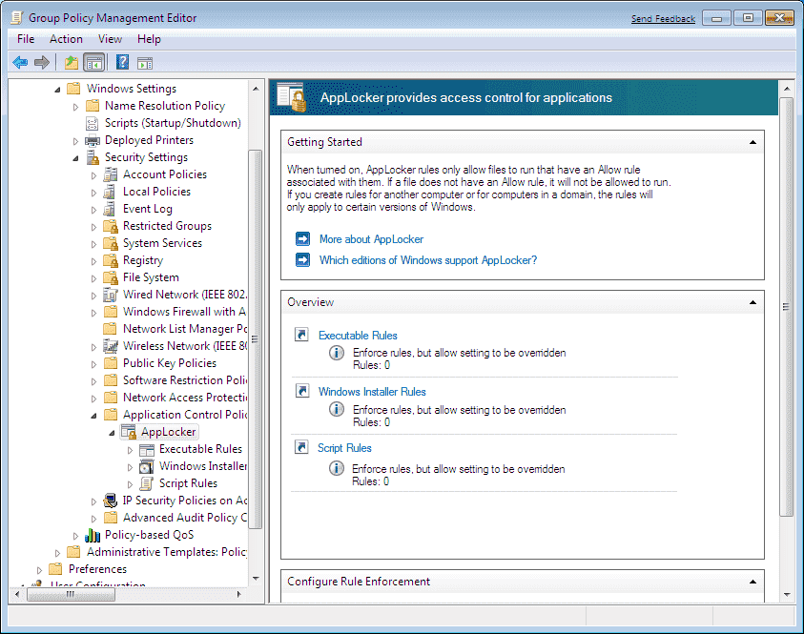Click Which editions of Windows support AppLocker link

point(427,261)
